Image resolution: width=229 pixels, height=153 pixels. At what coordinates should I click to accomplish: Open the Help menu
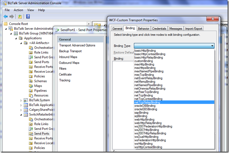(42, 10)
